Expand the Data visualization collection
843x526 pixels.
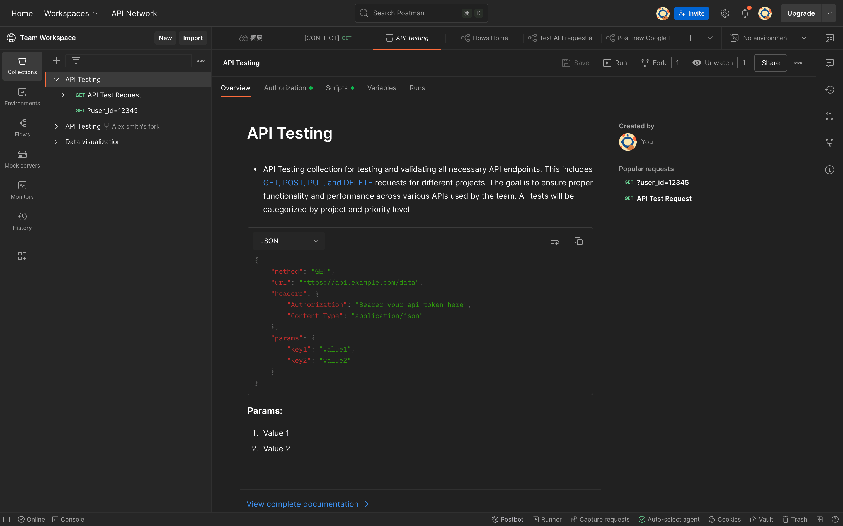point(56,142)
